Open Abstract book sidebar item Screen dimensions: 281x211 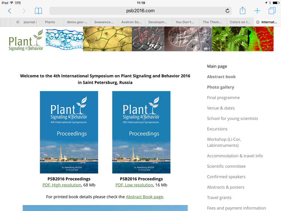(x=221, y=77)
